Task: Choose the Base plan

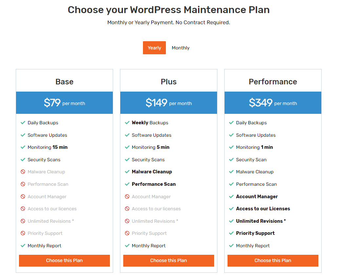Action: pyautogui.click(x=64, y=261)
